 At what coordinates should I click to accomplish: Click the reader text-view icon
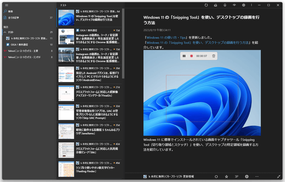(237, 177)
